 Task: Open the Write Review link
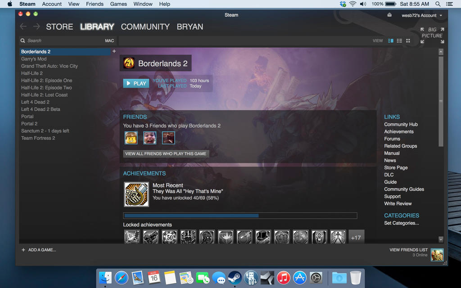pyautogui.click(x=398, y=203)
